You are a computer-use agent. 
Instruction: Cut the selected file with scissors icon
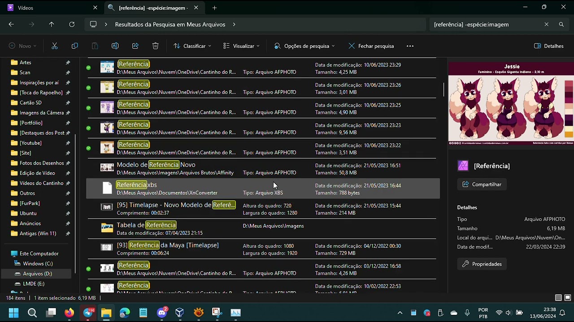(x=55, y=46)
